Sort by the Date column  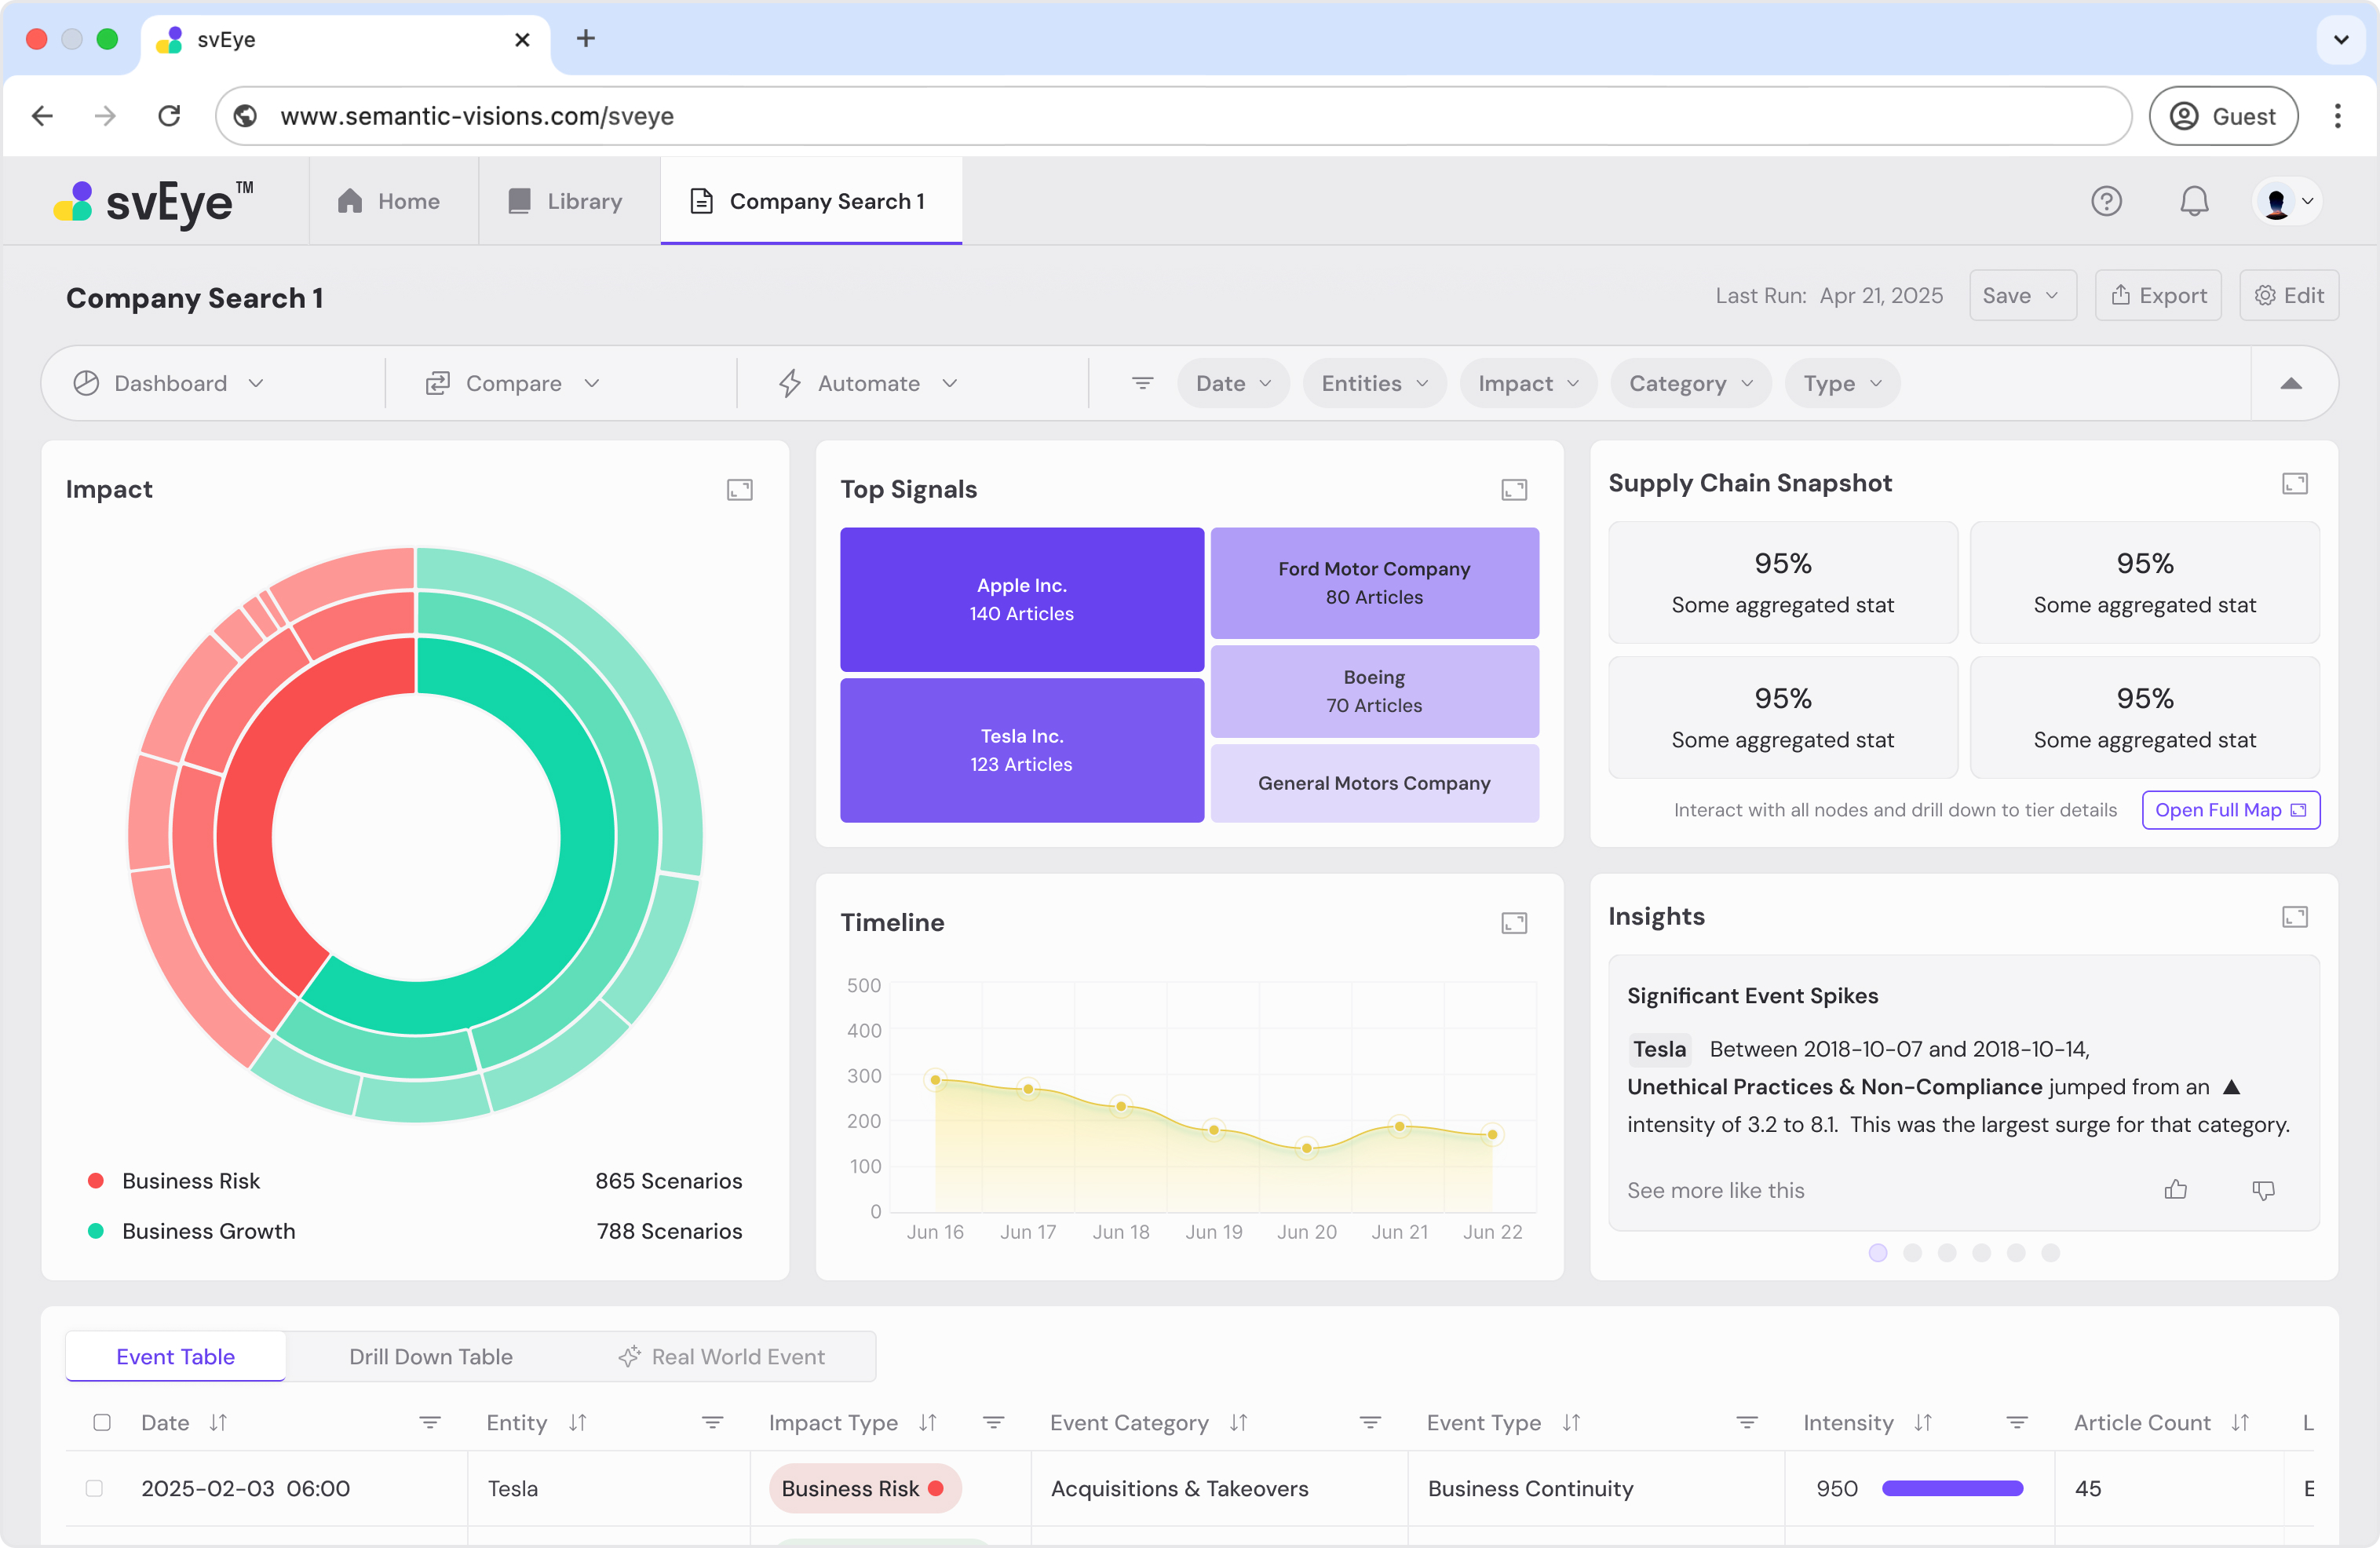tap(218, 1422)
